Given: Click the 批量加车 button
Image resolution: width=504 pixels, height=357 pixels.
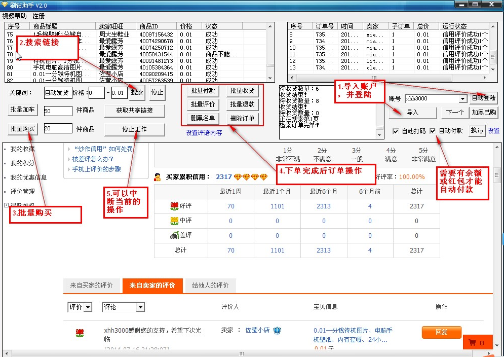Looking at the screenshot, I should pyautogui.click(x=22, y=110).
